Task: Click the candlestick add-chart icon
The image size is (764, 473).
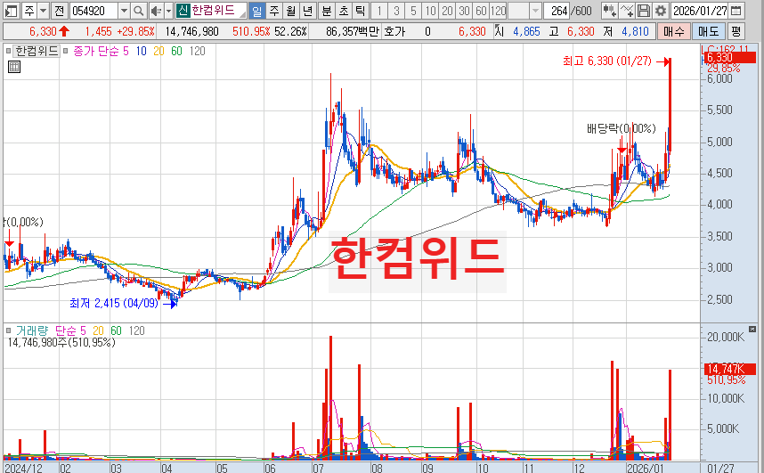Action: tap(609, 10)
